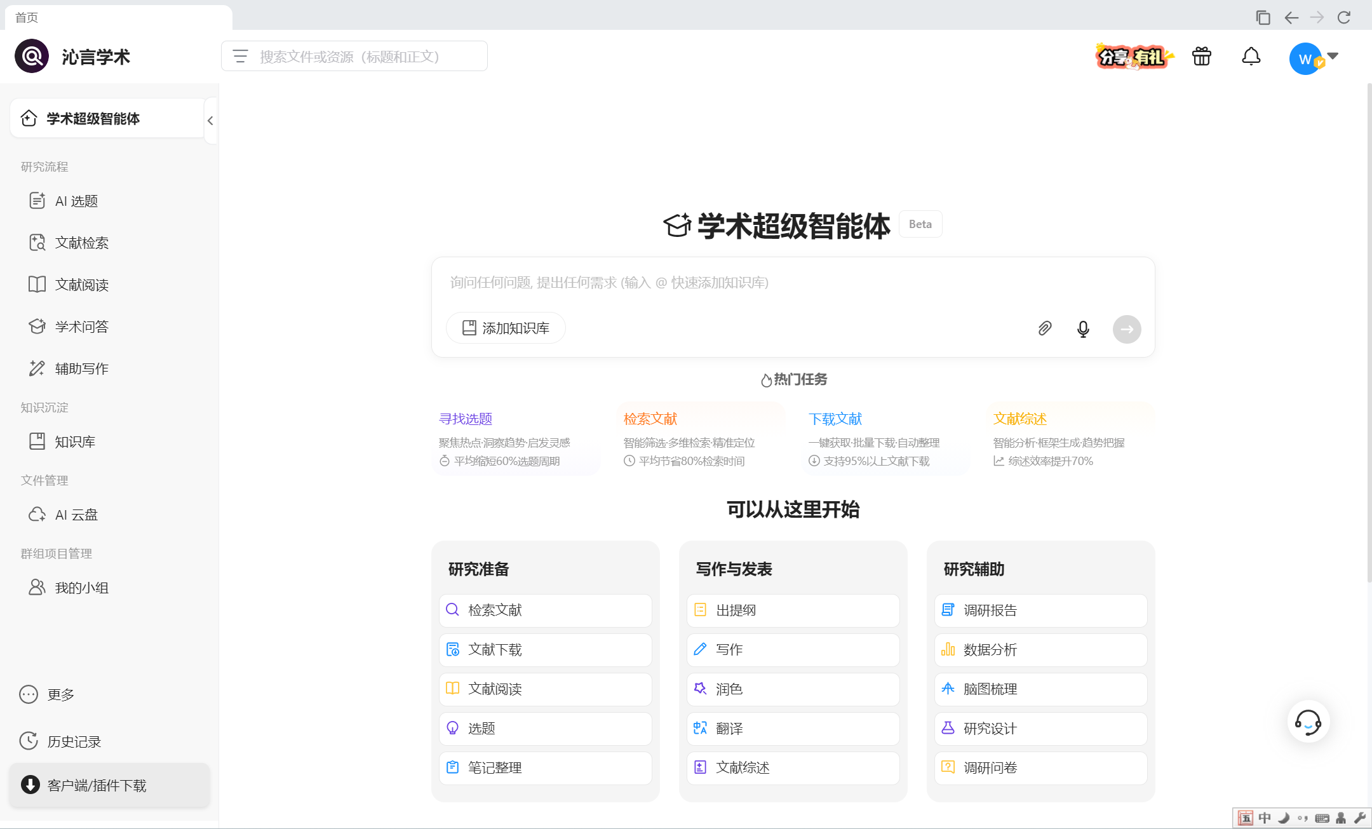Click the refresh icon in the tab bar

tap(1344, 17)
